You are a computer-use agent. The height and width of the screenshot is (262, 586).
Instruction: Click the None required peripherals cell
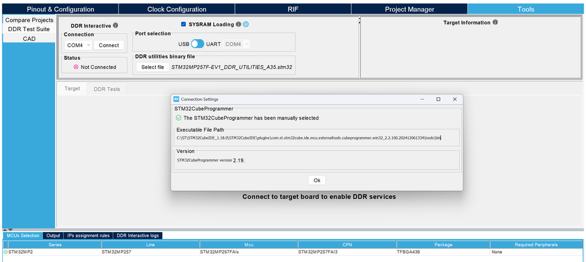pos(536,252)
